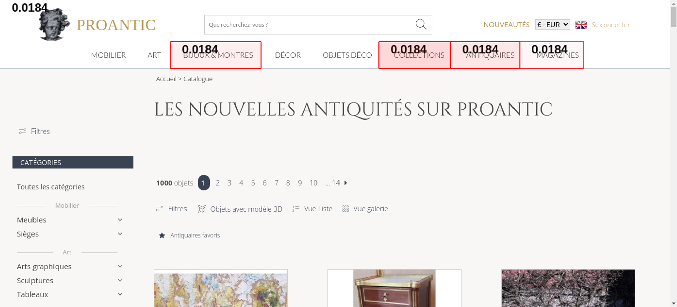The height and width of the screenshot is (307, 677).
Task: Open the dark branches painting thumbnail
Action: pos(568,288)
